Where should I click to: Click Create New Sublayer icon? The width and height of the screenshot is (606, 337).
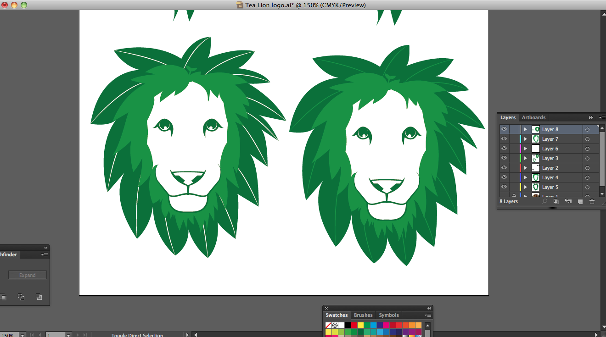pos(568,201)
